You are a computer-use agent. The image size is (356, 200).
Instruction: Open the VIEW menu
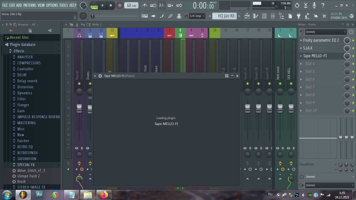tap(41, 5)
